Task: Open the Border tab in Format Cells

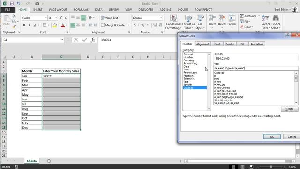Action: [230, 44]
